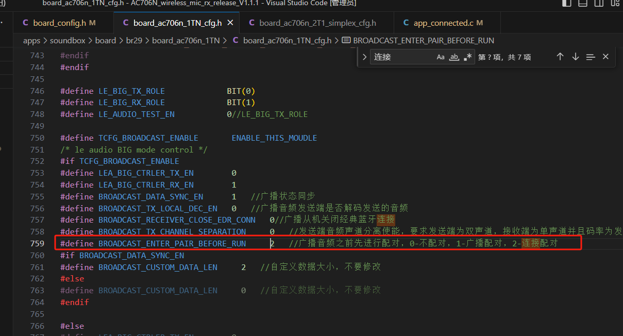Click the 'le audio BIG mode control' comment
Viewport: 623px width, 336px height.
coord(134,149)
